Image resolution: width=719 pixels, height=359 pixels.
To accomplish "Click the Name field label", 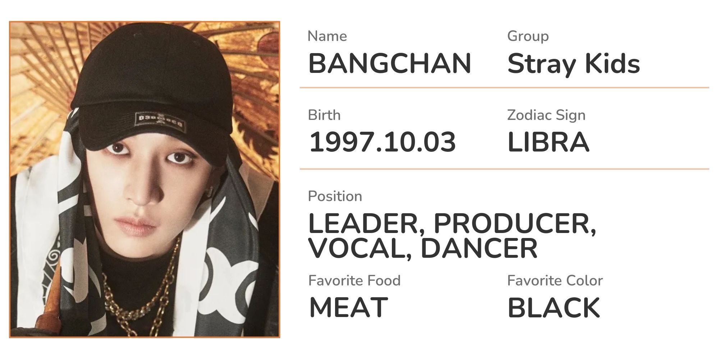I will click(x=327, y=36).
